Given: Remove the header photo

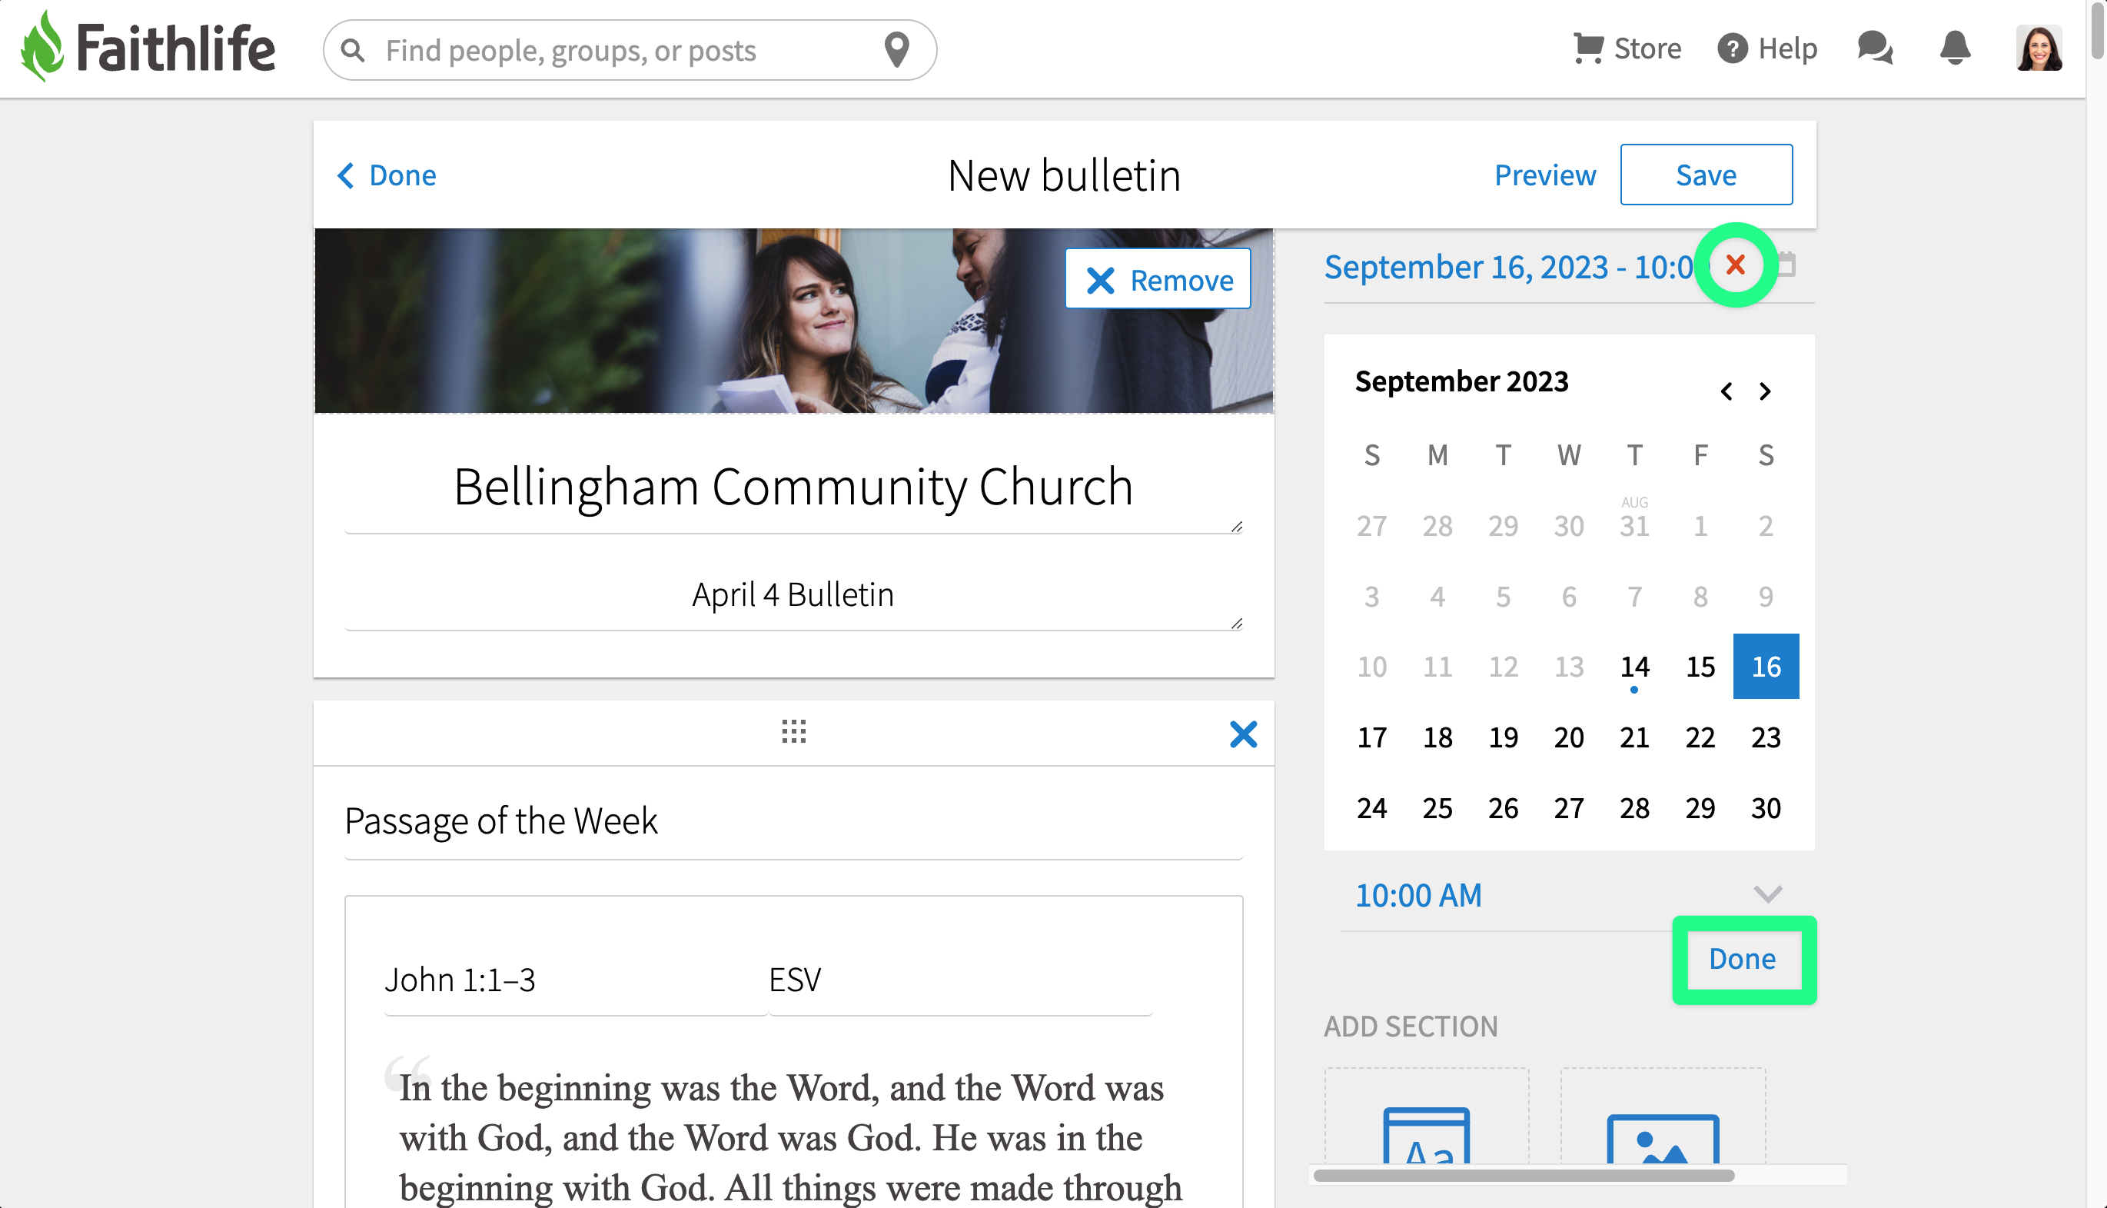Looking at the screenshot, I should (1158, 281).
